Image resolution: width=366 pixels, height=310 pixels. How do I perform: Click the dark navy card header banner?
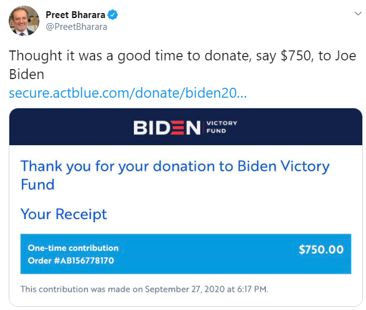click(x=186, y=127)
